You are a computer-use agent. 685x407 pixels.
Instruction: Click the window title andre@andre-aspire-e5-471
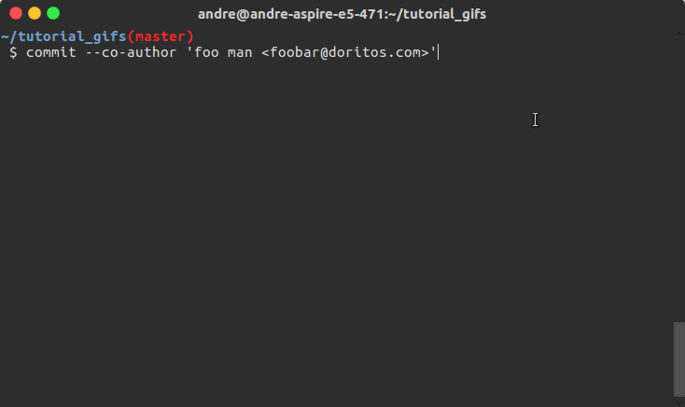(291, 14)
